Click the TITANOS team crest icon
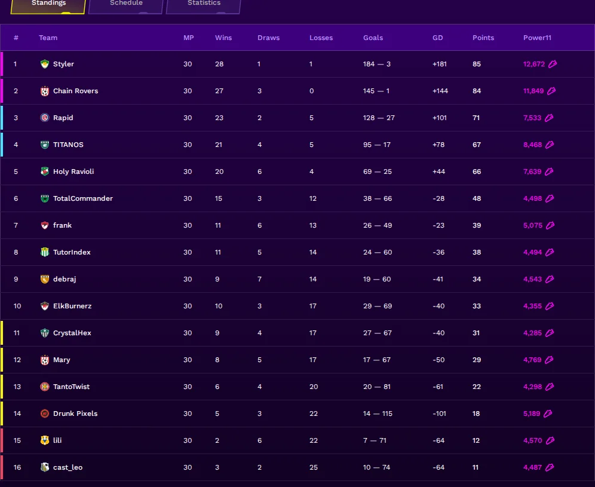595x487 pixels. click(45, 145)
